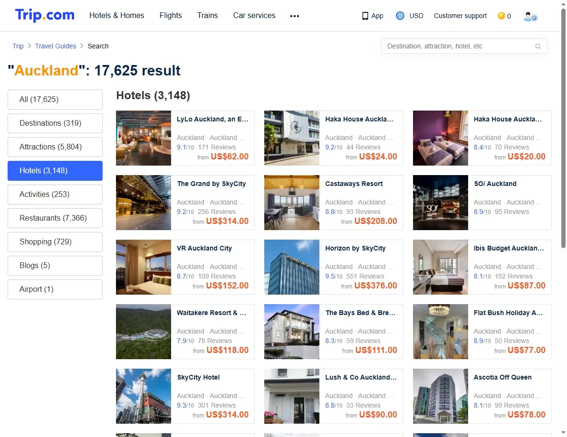The width and height of the screenshot is (567, 437).
Task: Select the Blogs (5) filter
Action: [55, 266]
